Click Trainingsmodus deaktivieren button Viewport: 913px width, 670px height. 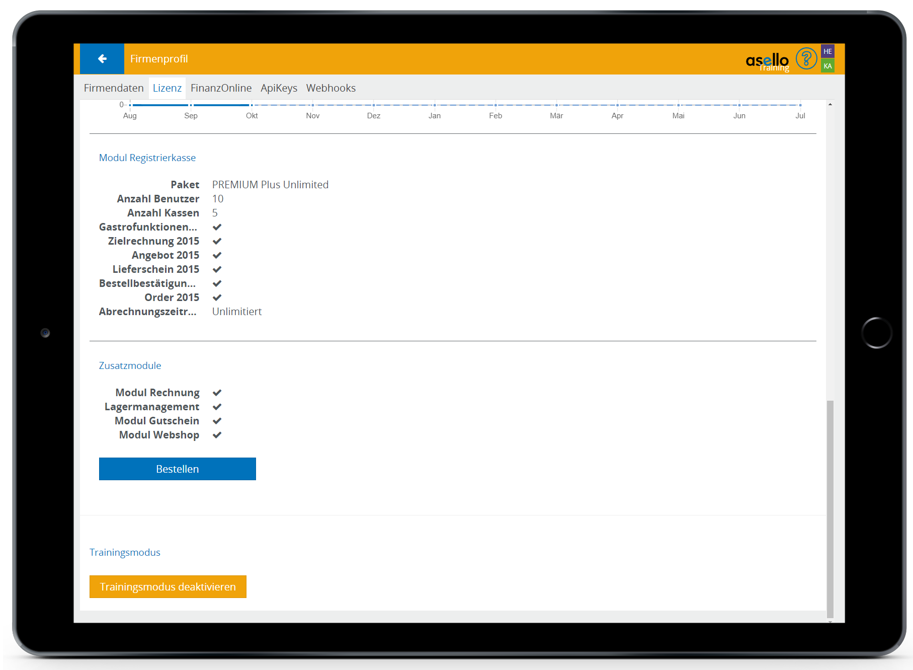(168, 586)
